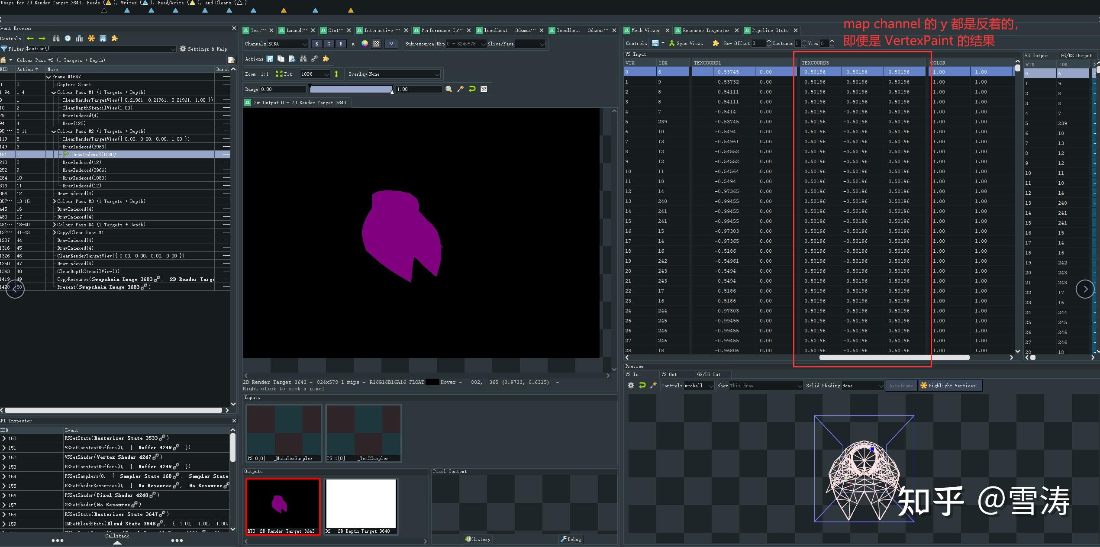Click the reset range green arrow icon

pos(472,89)
